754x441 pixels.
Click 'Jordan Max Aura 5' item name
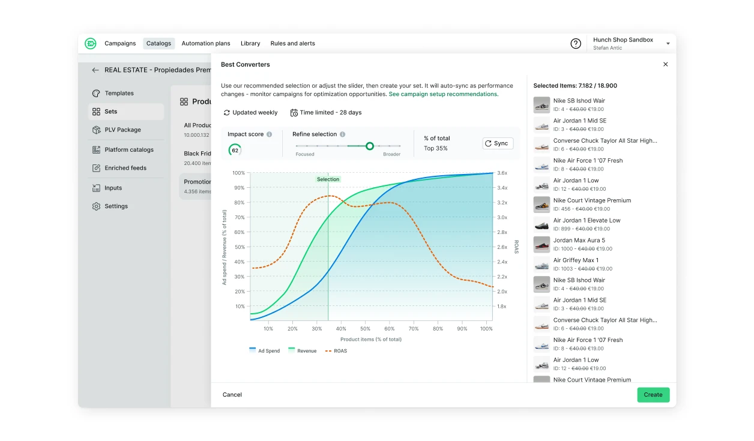[x=579, y=241]
